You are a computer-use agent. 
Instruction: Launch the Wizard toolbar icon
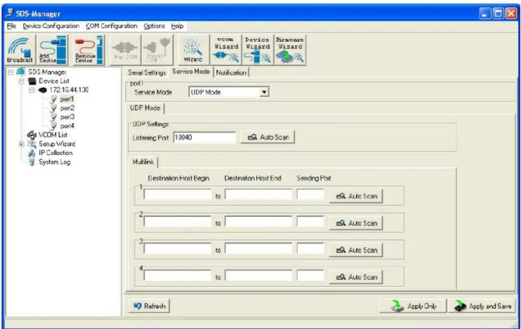(193, 50)
